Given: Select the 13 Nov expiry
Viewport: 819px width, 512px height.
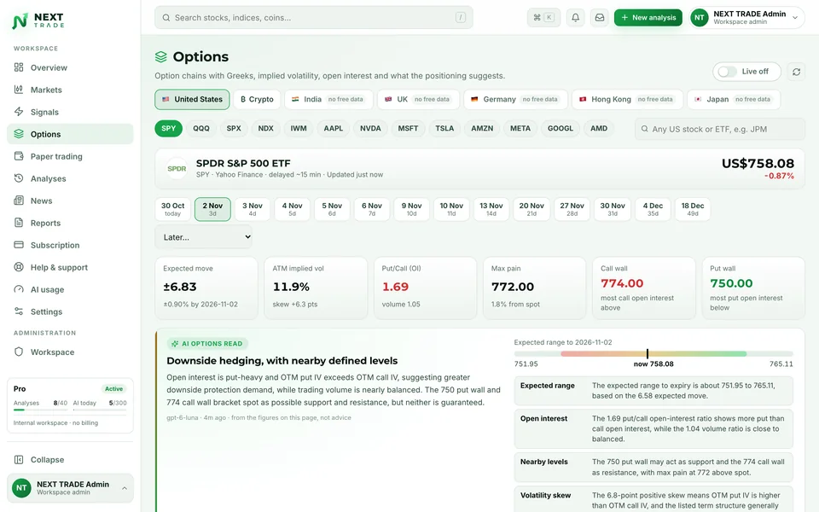Looking at the screenshot, I should (491, 209).
